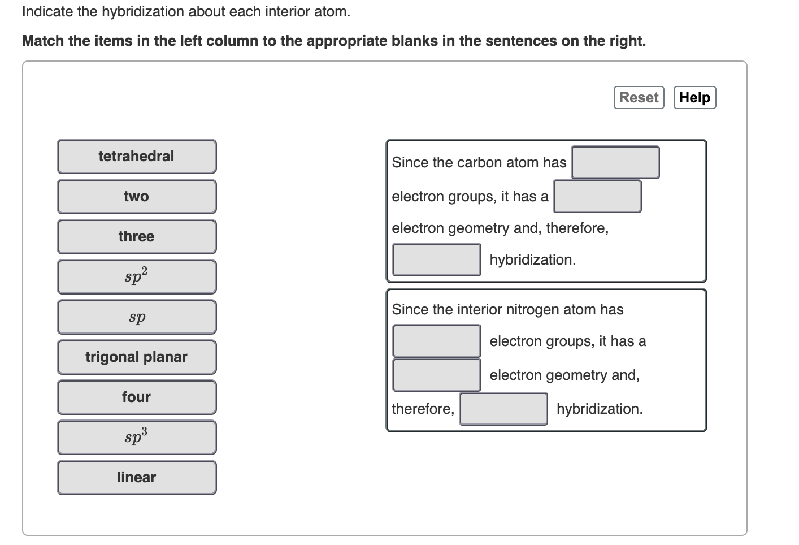This screenshot has width=799, height=545.
Task: Click the Reset button
Action: tap(638, 97)
